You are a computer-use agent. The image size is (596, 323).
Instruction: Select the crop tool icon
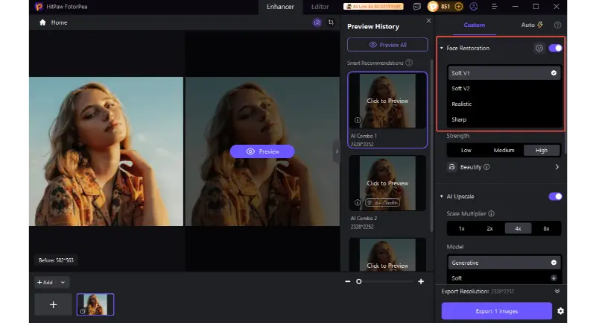[x=331, y=22]
